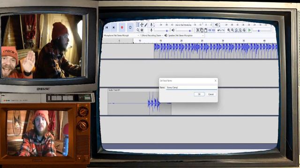300x168 pixels.
Task: Select the Zoom magnifier tool
Action: [x=138, y=30]
